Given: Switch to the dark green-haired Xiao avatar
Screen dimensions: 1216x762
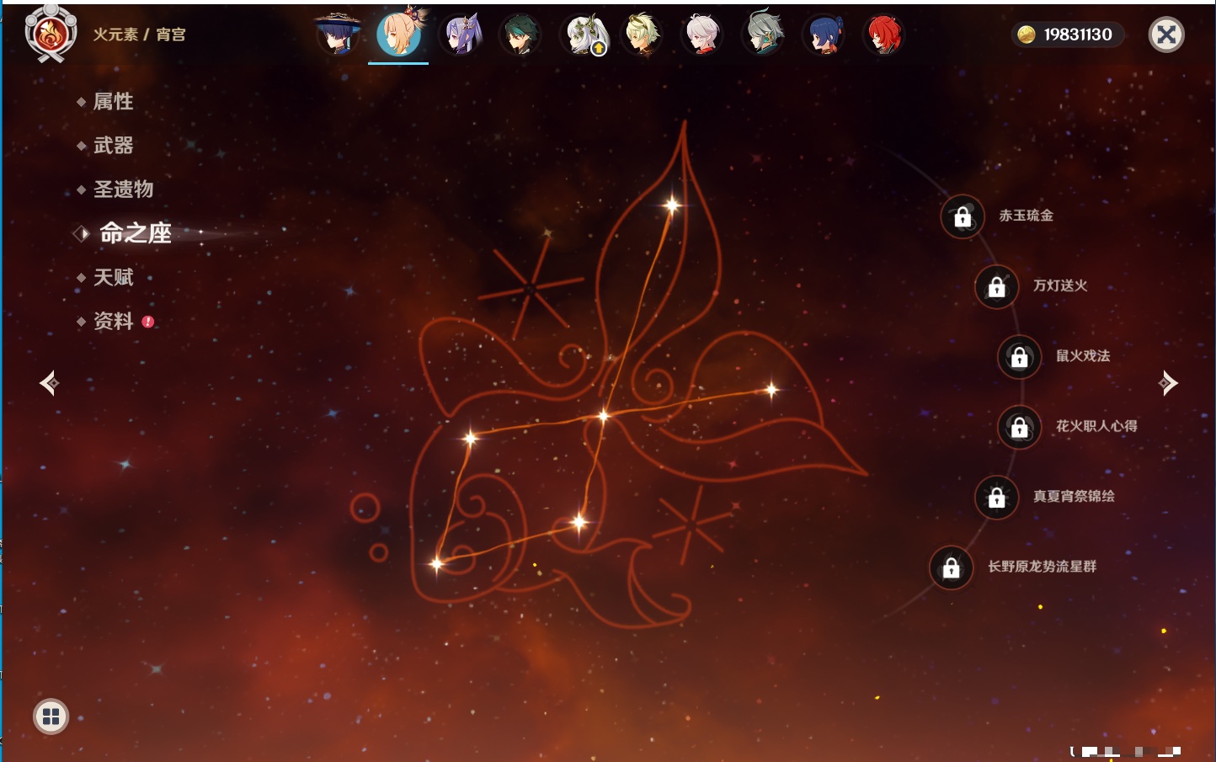Looking at the screenshot, I should pos(520,35).
